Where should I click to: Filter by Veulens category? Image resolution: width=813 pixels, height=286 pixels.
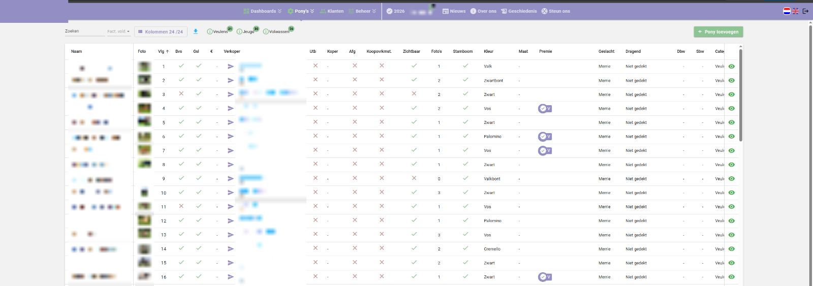221,31
